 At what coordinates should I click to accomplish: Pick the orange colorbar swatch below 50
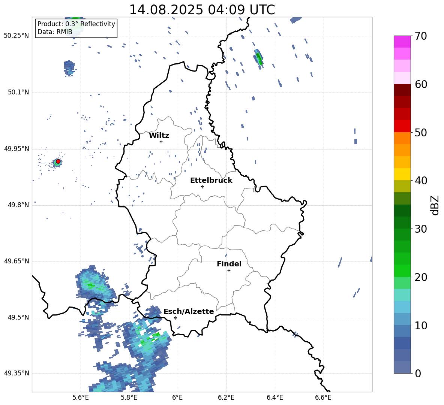(x=402, y=138)
